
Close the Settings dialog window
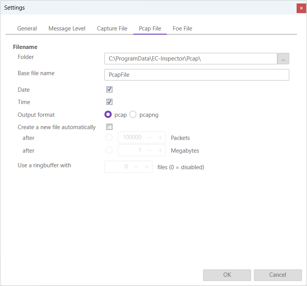(301, 8)
